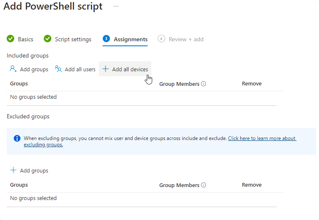Click the blue information icon in the exclusion notice
The height and width of the screenshot is (220, 319).
[x=17, y=138]
